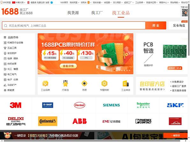Click the 工业锦店 yellow icon
The width and height of the screenshot is (190, 142).
click(126, 84)
